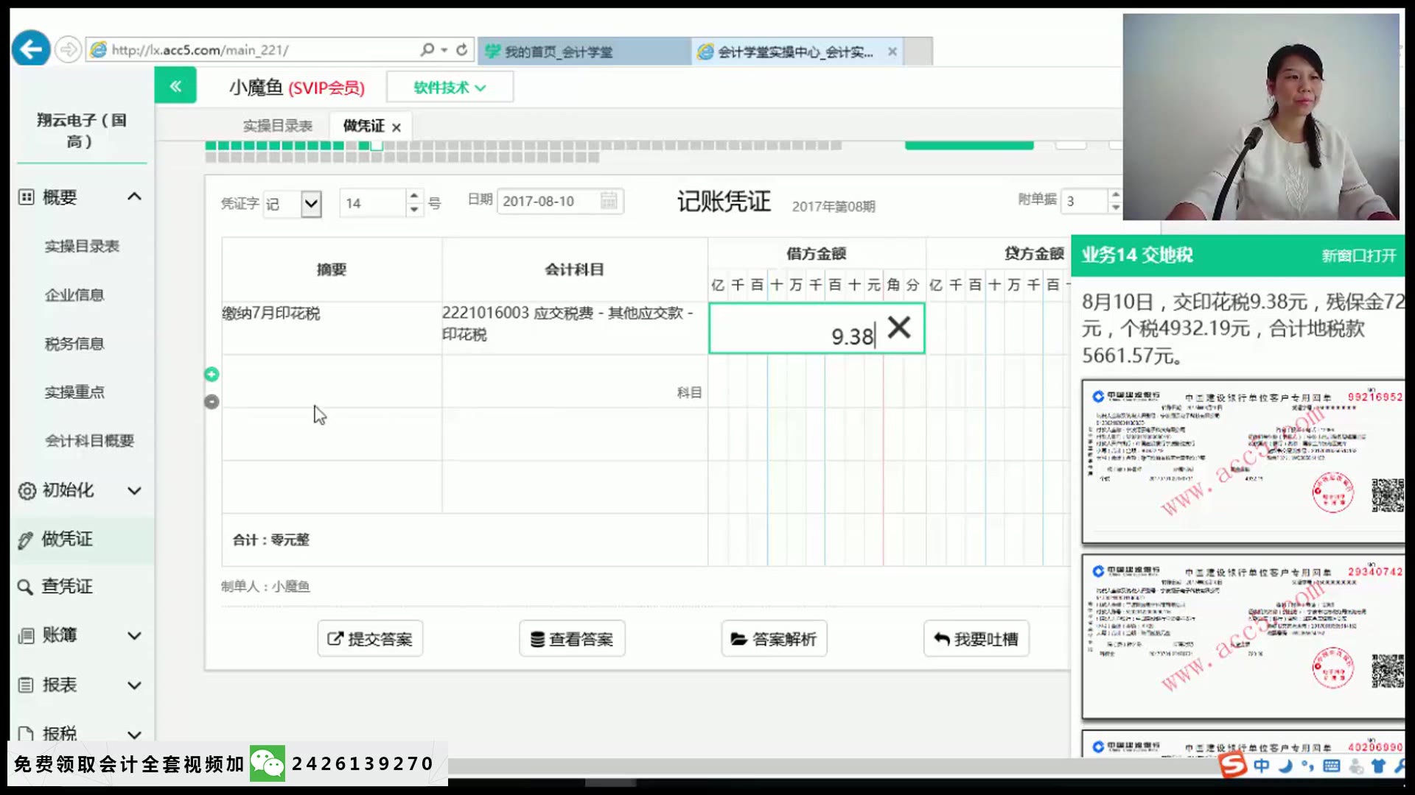This screenshot has height=795, width=1415.
Task: Click the Sogou input method S icon
Action: pyautogui.click(x=1232, y=766)
